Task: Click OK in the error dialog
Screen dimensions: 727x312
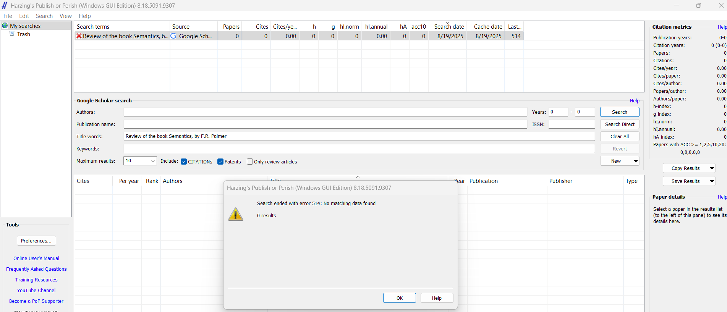Action: tap(400, 298)
